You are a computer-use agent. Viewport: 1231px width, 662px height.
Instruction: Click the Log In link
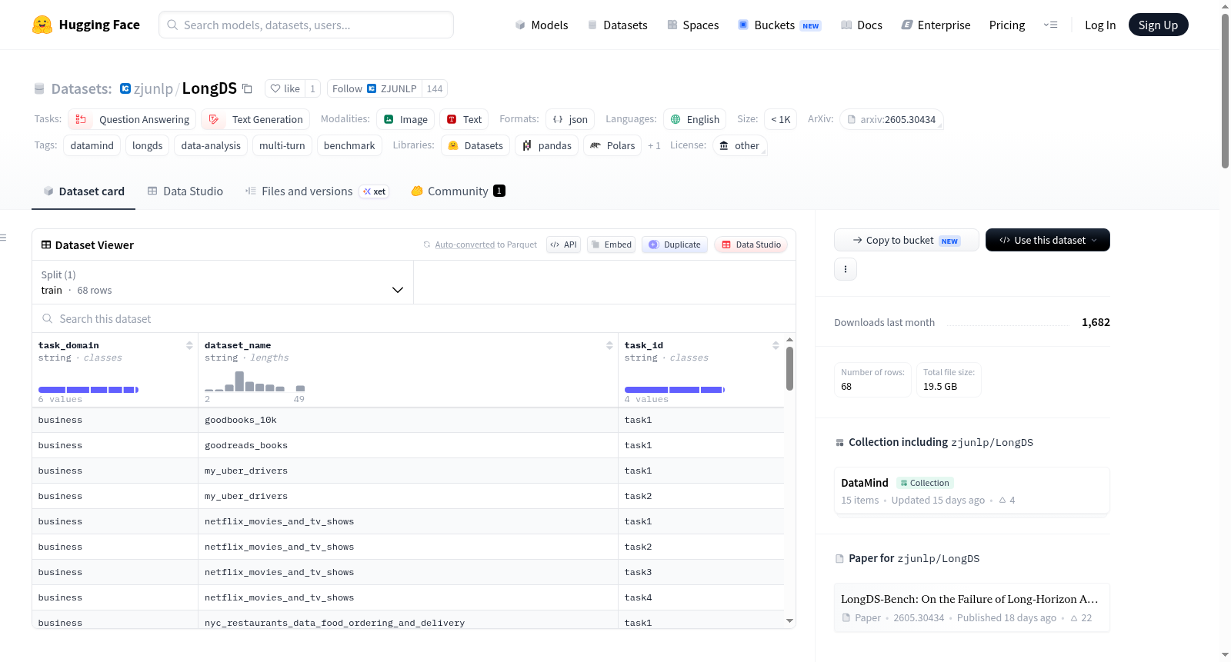pos(1100,25)
